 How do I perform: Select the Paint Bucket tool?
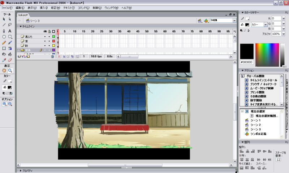10,54
